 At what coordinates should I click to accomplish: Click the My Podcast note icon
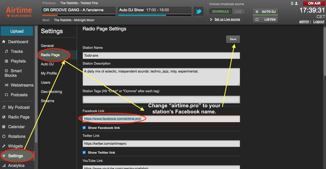[4, 107]
